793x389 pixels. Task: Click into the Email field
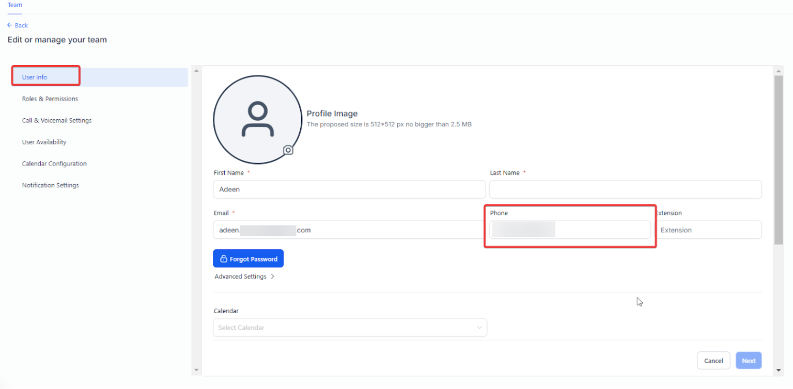349,230
